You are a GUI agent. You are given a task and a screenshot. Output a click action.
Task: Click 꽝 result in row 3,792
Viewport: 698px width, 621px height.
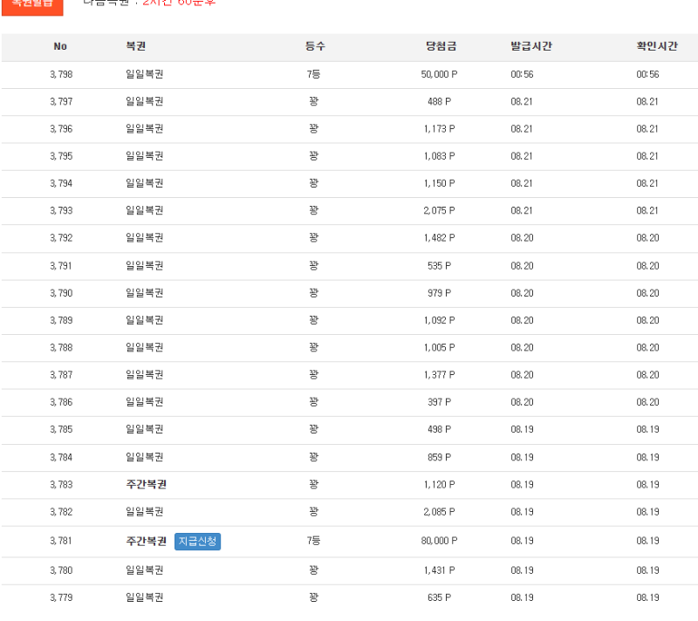pyautogui.click(x=313, y=237)
